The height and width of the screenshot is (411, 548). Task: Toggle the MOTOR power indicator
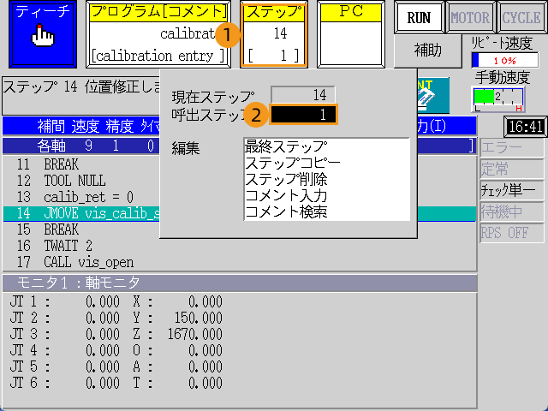[470, 17]
